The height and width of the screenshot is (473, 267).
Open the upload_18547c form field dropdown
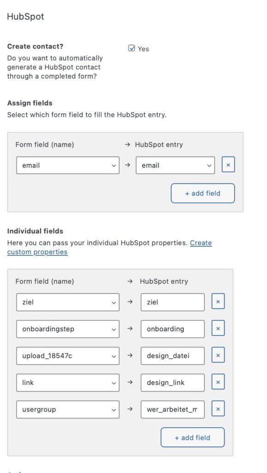pyautogui.click(x=67, y=355)
